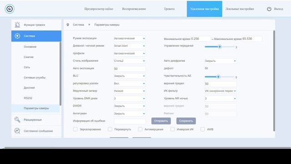291x164 pixels.
Task: Open the Стиль изображения dropdown
Action: tap(130, 61)
